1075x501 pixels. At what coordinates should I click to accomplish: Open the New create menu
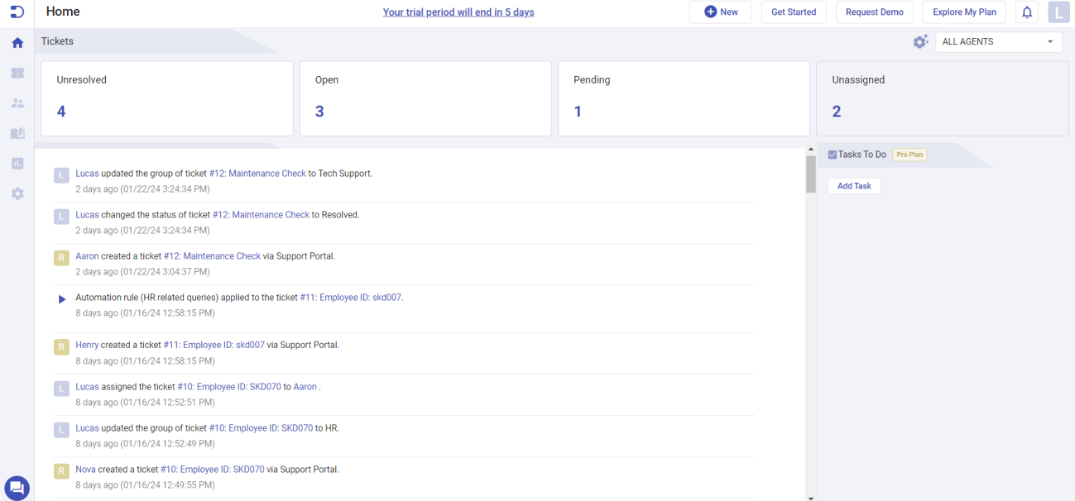click(x=721, y=12)
